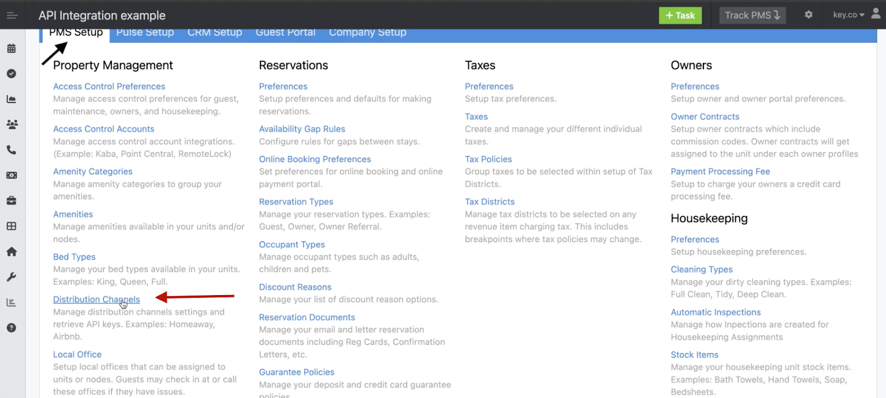
Task: Click the green + Task button
Action: tap(680, 15)
